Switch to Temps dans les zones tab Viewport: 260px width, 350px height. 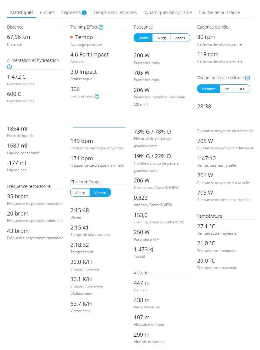[x=115, y=12]
